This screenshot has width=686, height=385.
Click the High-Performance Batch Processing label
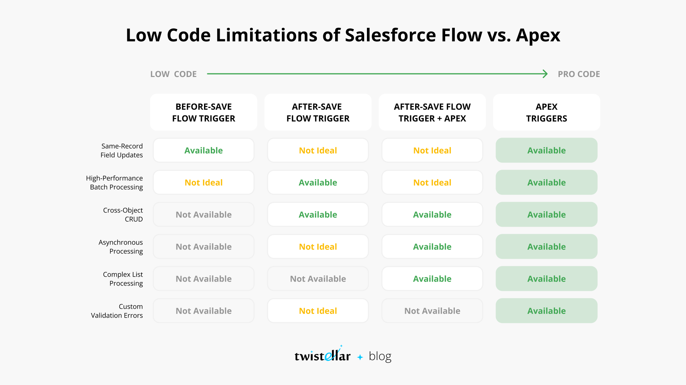click(114, 183)
